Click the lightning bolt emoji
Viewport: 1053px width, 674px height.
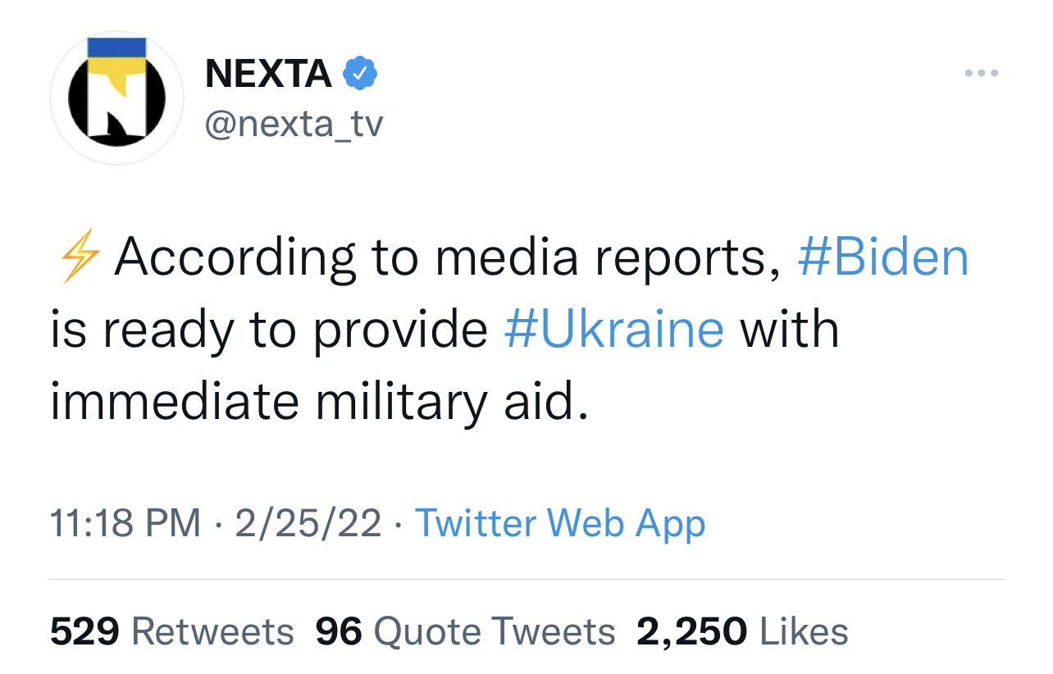pos(80,257)
